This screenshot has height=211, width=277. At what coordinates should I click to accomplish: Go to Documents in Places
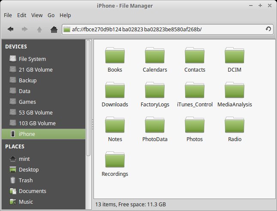(x=32, y=191)
